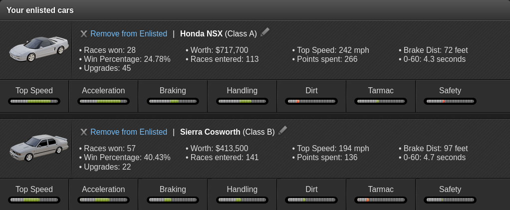510x210 pixels.
Task: Remove the Honda NSX from Enlisted link
Action: pos(129,34)
